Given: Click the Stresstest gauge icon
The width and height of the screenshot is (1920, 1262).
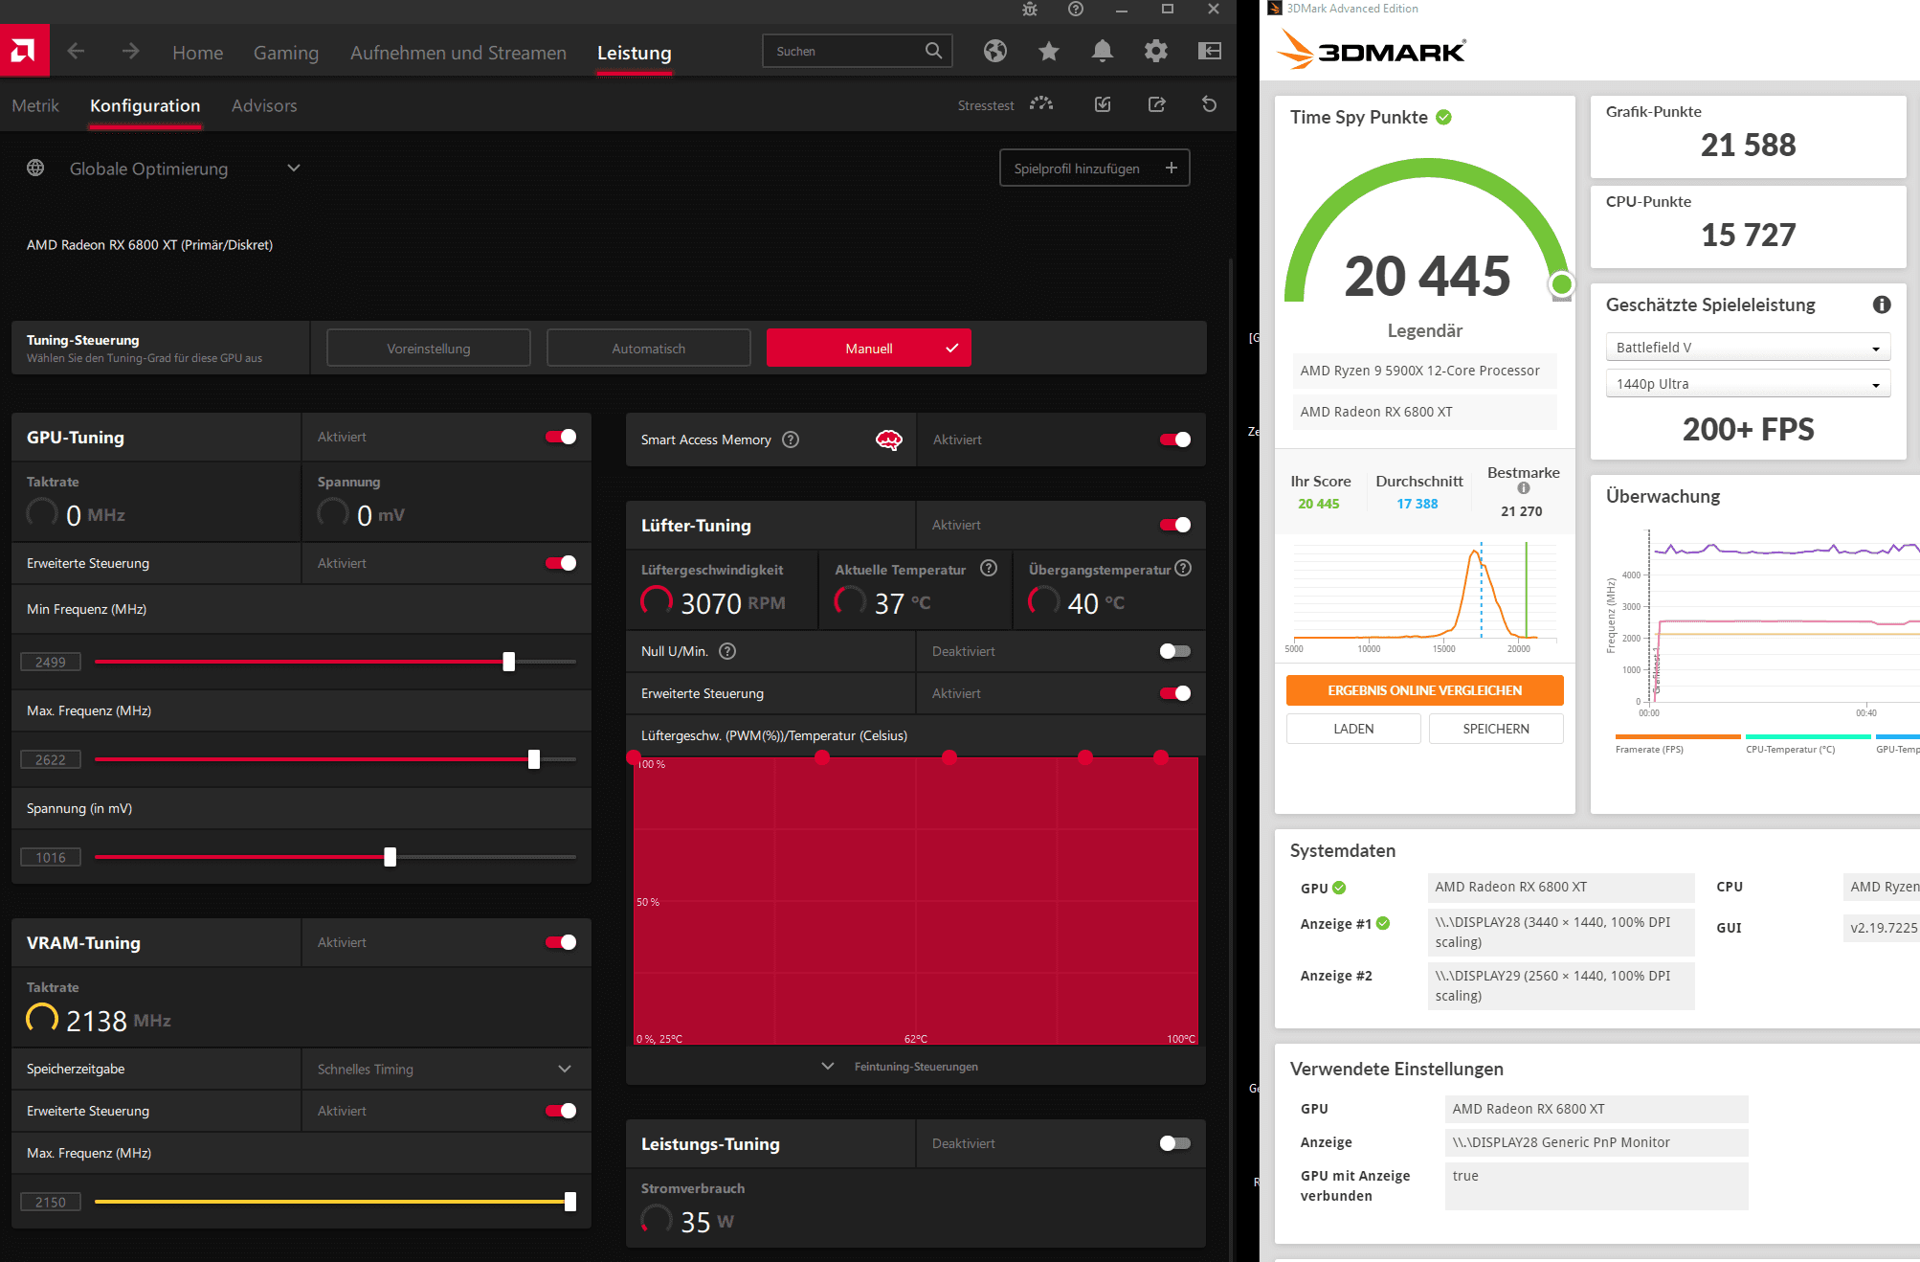Looking at the screenshot, I should [1041, 104].
